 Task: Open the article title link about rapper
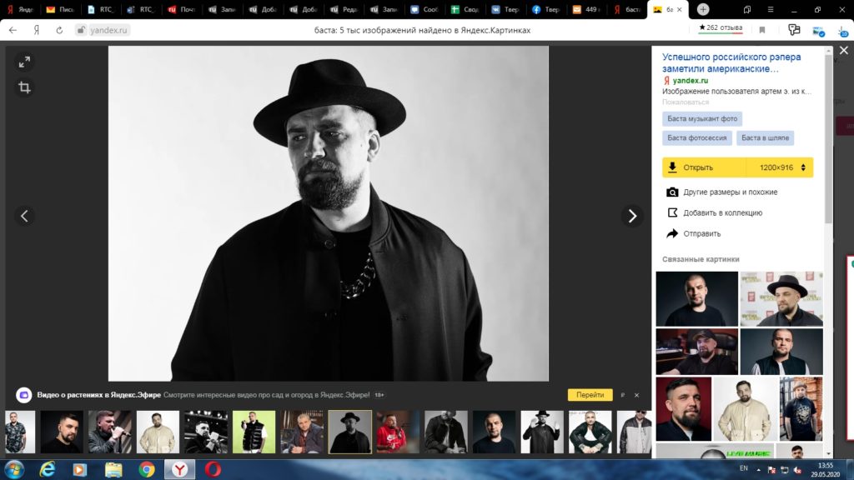click(731, 63)
